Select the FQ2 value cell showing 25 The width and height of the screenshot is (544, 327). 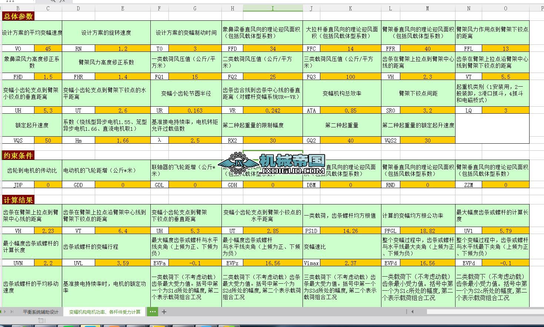[273, 77]
